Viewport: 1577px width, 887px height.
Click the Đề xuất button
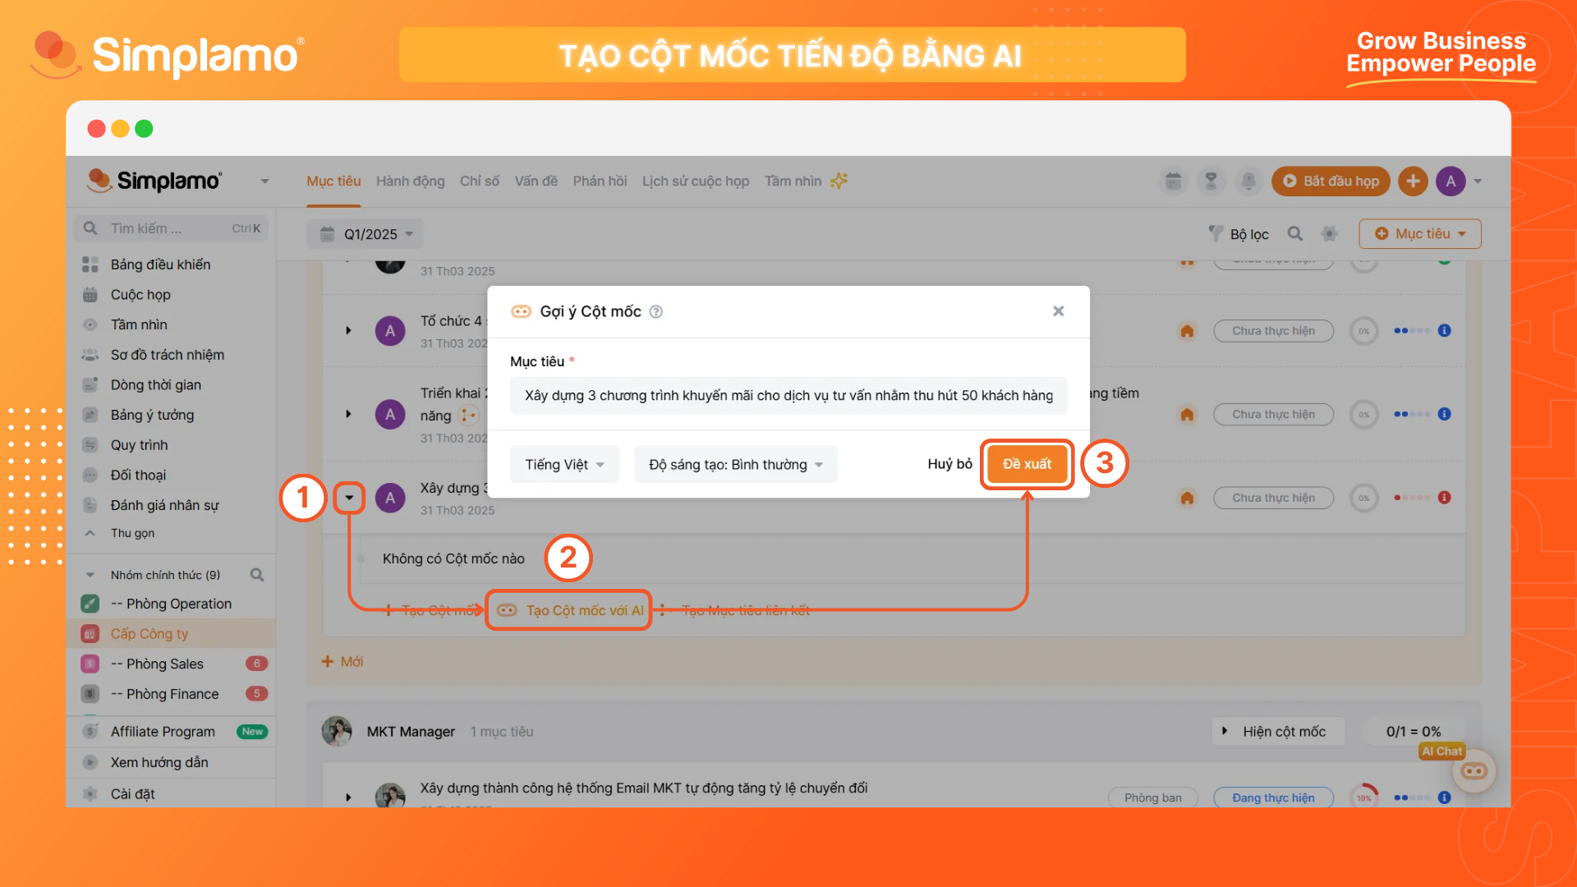point(1027,464)
